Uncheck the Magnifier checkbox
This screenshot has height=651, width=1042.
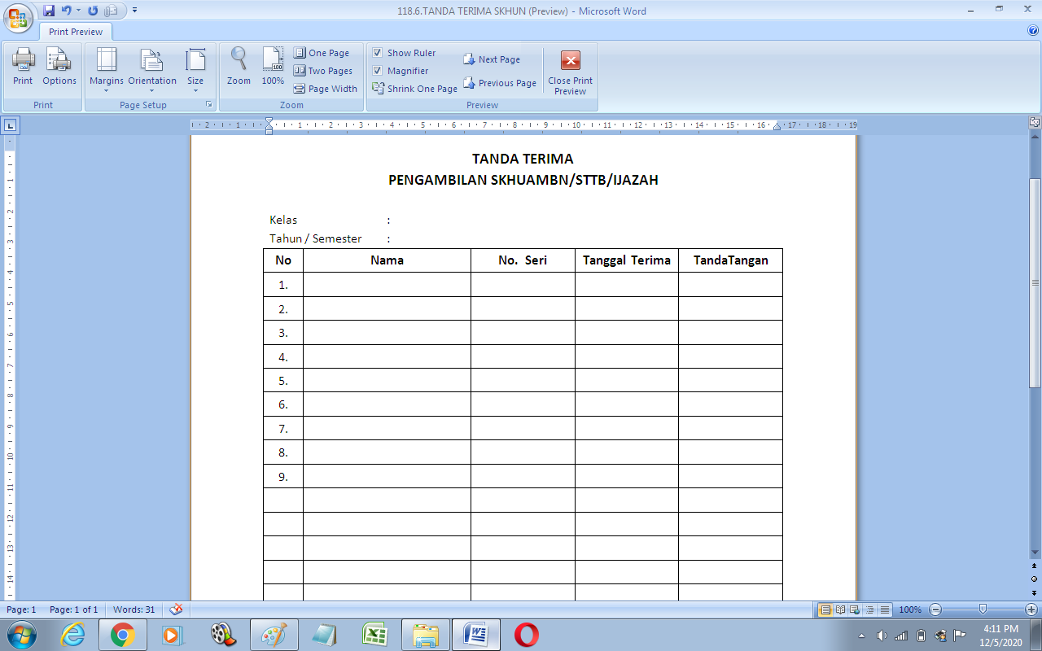click(x=378, y=71)
